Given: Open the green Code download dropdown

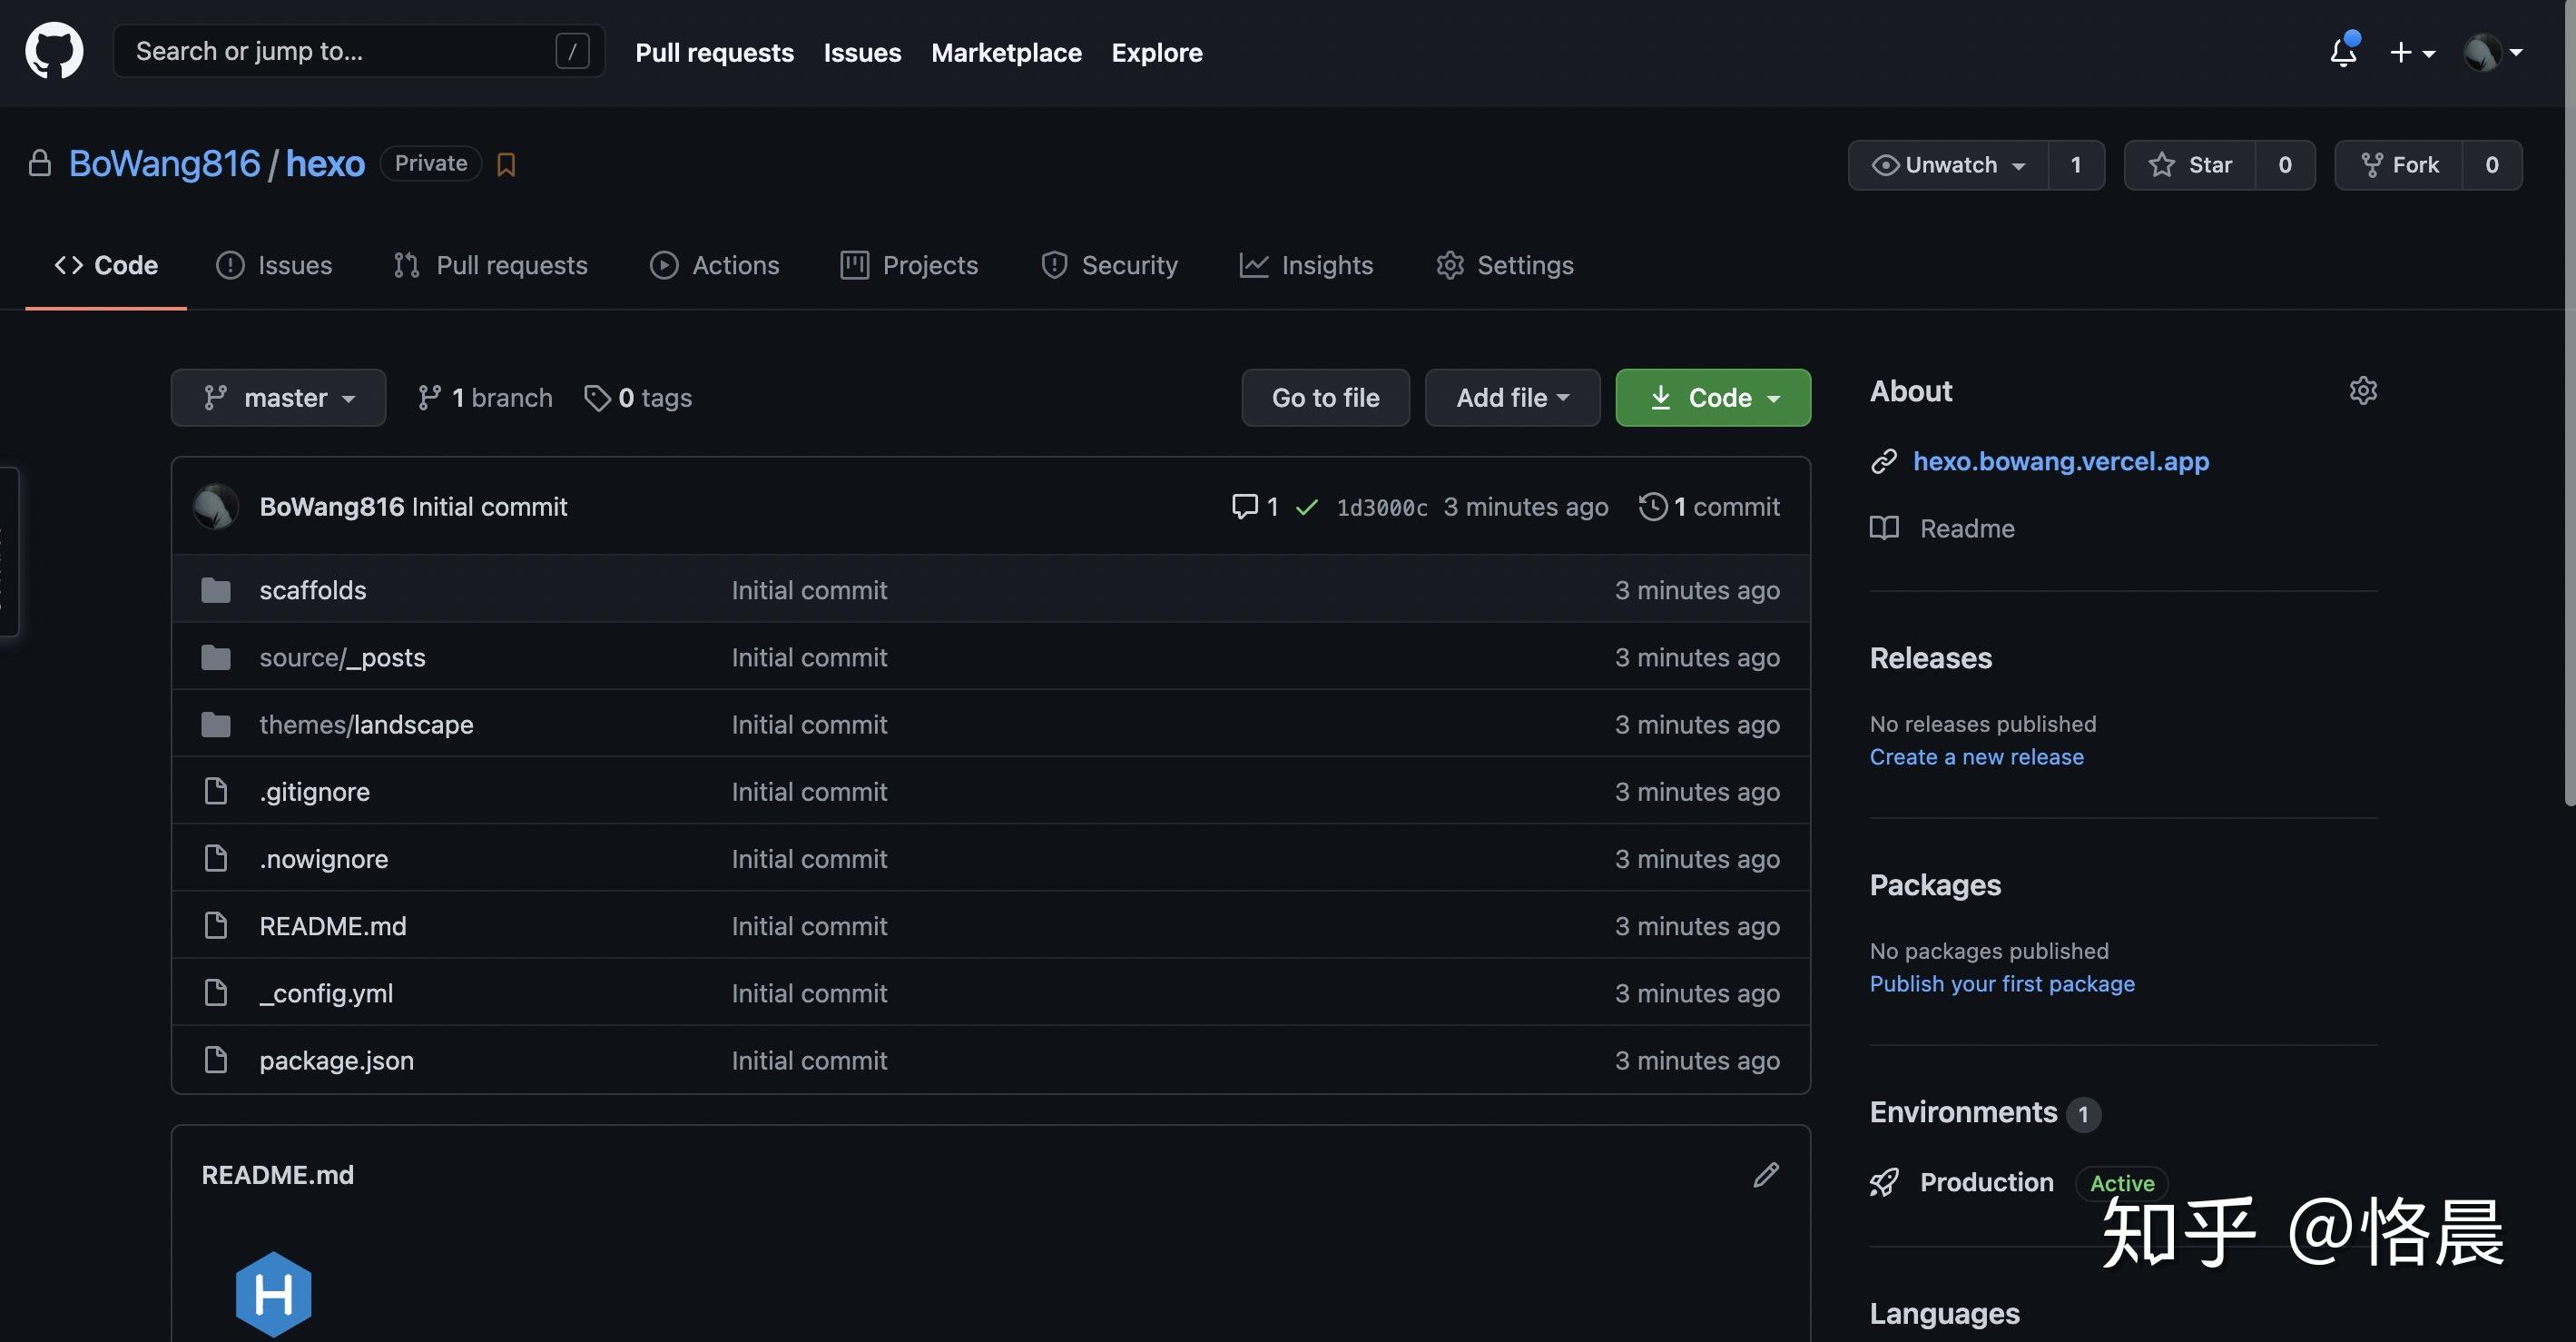Looking at the screenshot, I should pyautogui.click(x=1712, y=398).
